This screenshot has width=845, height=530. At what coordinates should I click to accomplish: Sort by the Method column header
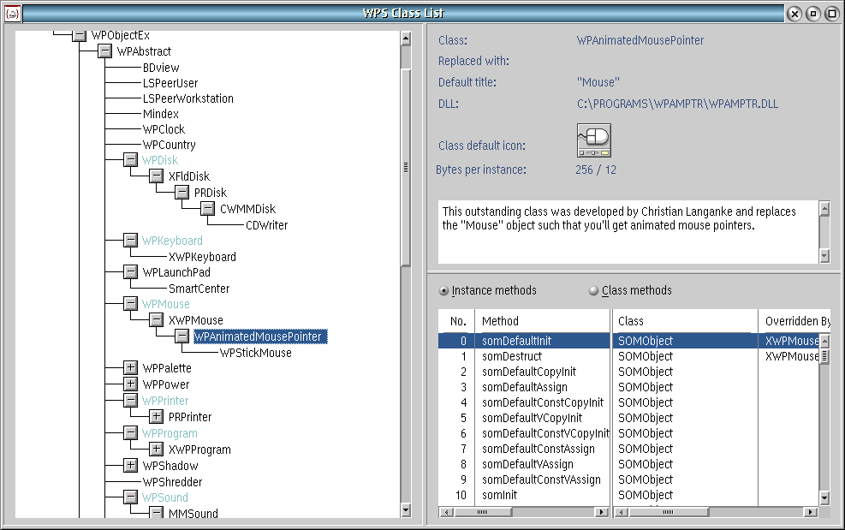pos(543,321)
